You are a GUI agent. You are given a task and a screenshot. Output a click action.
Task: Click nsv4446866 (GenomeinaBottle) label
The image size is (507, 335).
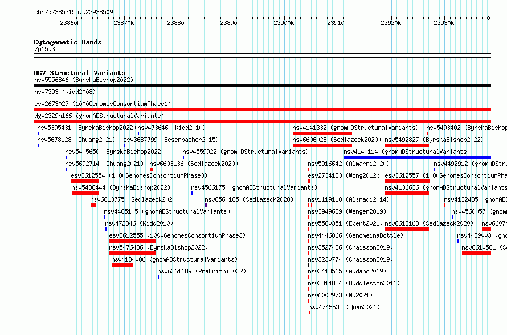click(x=355, y=235)
